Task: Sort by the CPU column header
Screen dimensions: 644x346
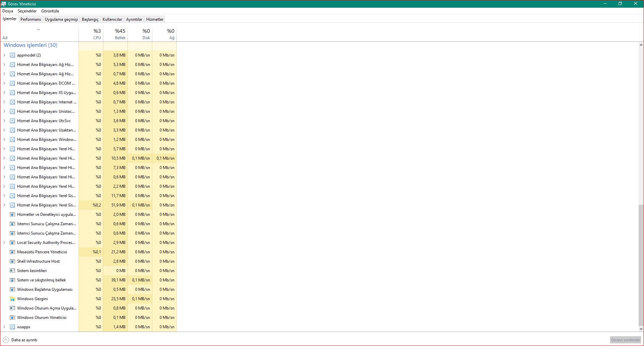Action: coord(91,34)
